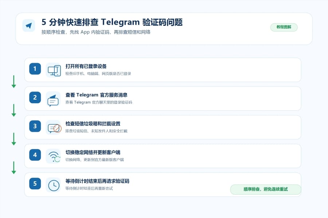Click the Telegram message bubble icon in step 2

pyautogui.click(x=53, y=99)
